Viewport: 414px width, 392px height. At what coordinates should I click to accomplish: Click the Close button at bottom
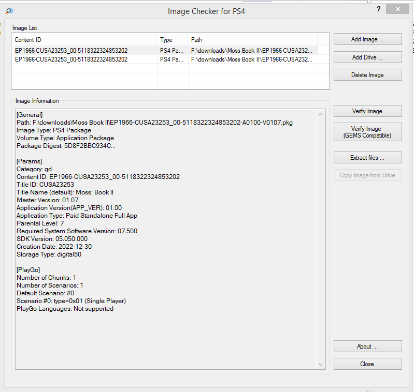coord(367,364)
